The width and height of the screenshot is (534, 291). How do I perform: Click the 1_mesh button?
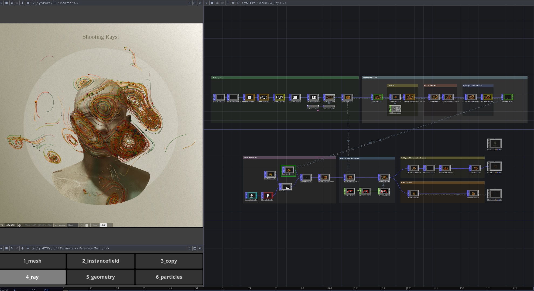(x=32, y=261)
